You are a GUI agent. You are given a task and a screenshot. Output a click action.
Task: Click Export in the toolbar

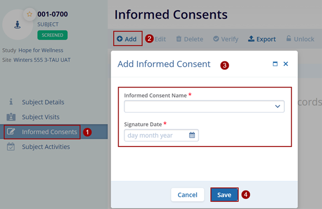point(262,39)
